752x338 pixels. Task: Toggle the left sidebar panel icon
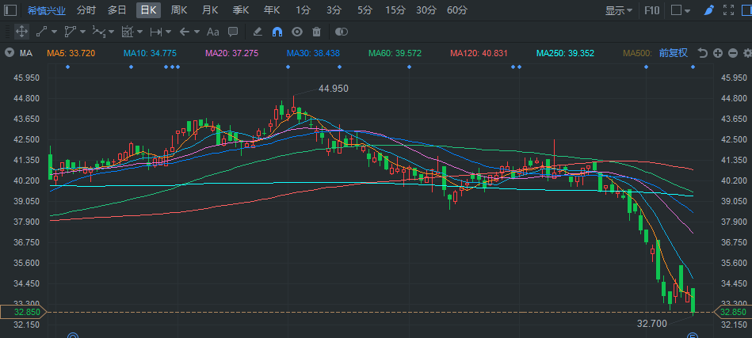click(10, 10)
